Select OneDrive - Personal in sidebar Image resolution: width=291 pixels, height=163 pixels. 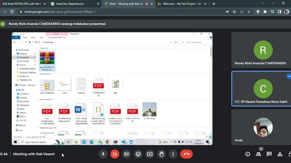pyautogui.click(x=25, y=85)
